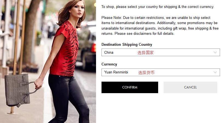Click the red 选择货币 annotation
Screen dimensions: 223x123
pos(146,73)
